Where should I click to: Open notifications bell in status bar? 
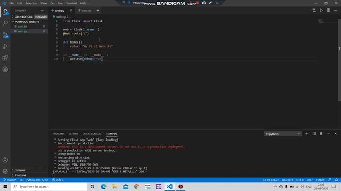tap(336, 180)
